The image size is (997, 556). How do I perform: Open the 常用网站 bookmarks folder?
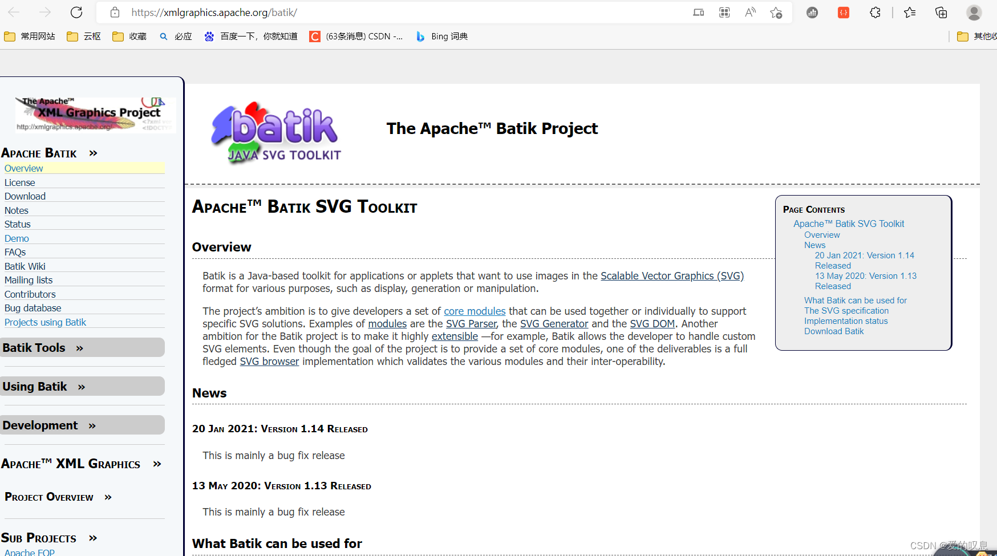pyautogui.click(x=30, y=36)
